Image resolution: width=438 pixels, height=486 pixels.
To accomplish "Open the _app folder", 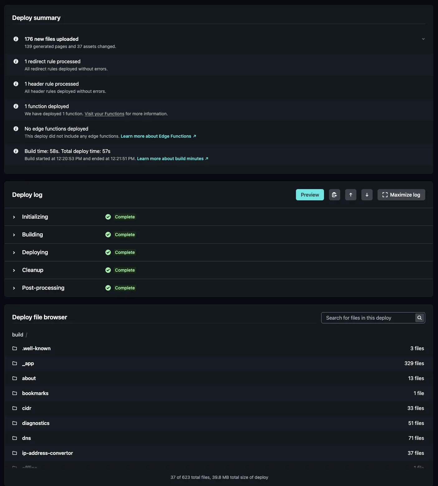I will (x=28, y=363).
